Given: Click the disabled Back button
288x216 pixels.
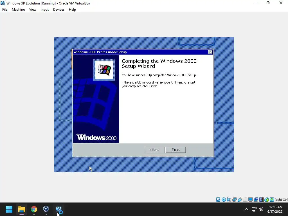Looking at the screenshot, I should pos(154,150).
